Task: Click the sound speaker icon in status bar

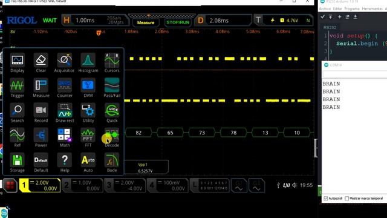Action: click(294, 185)
